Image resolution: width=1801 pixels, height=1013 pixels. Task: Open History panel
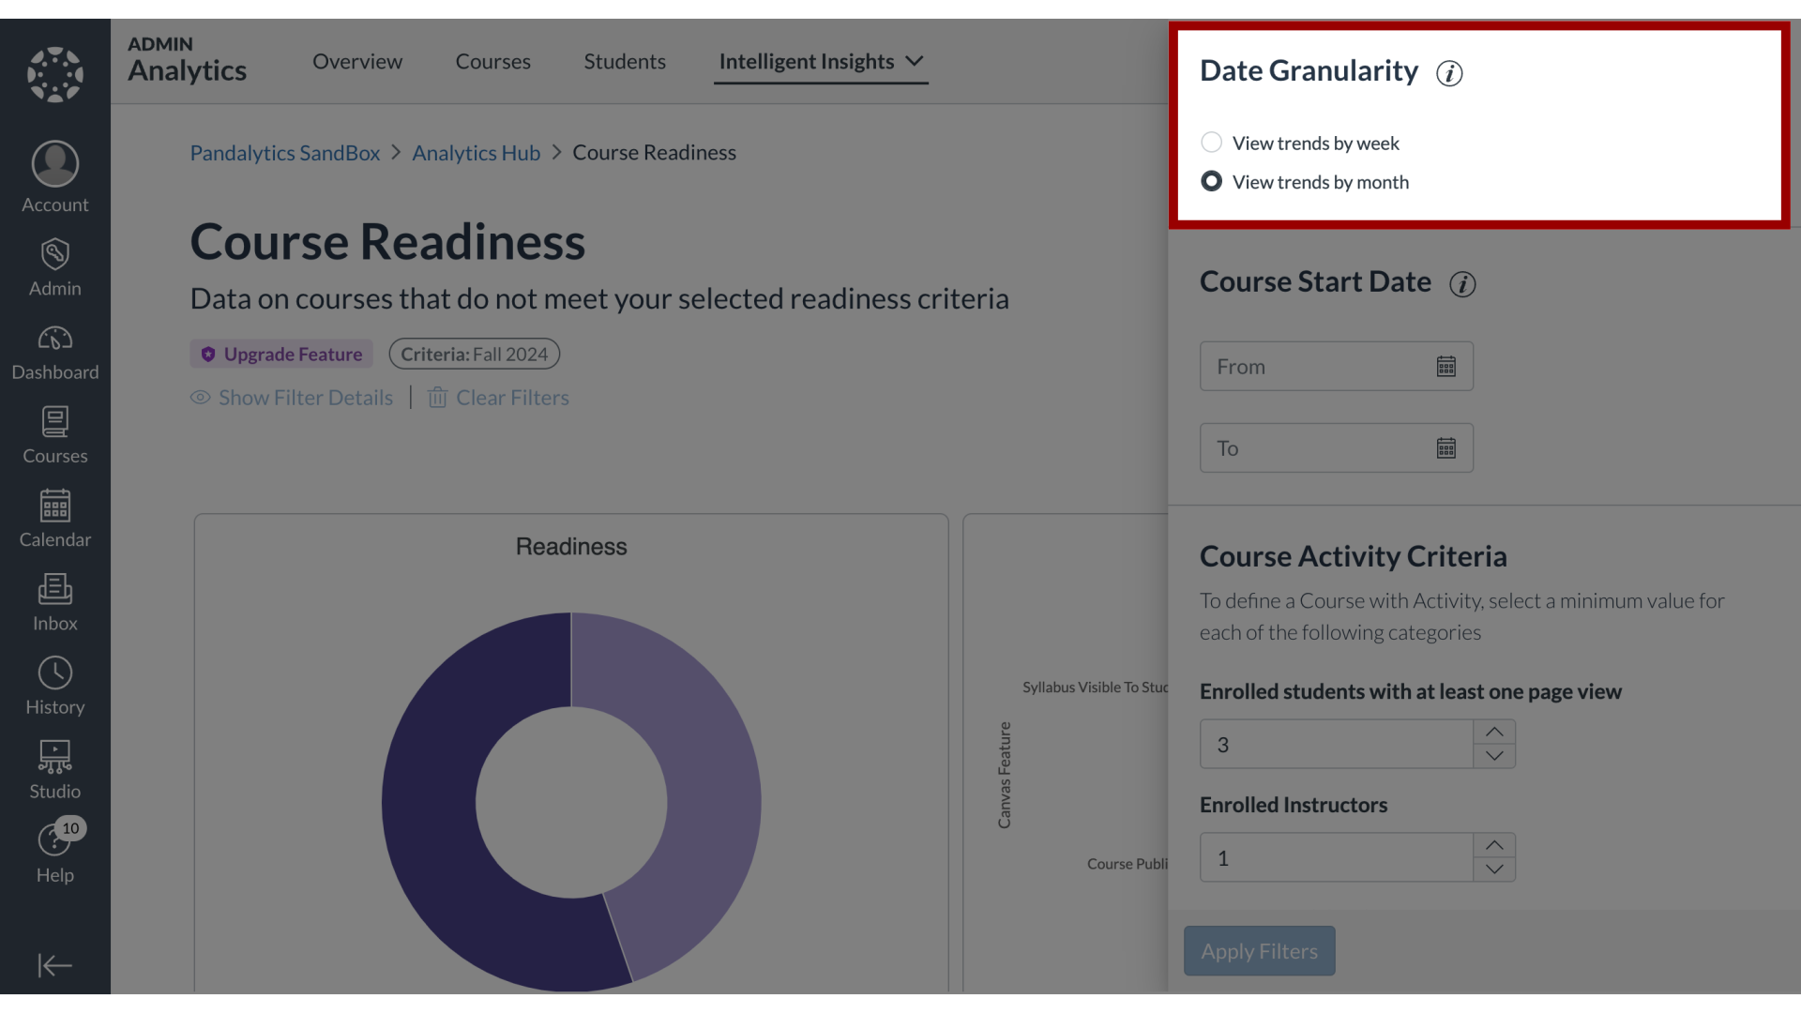(x=55, y=686)
